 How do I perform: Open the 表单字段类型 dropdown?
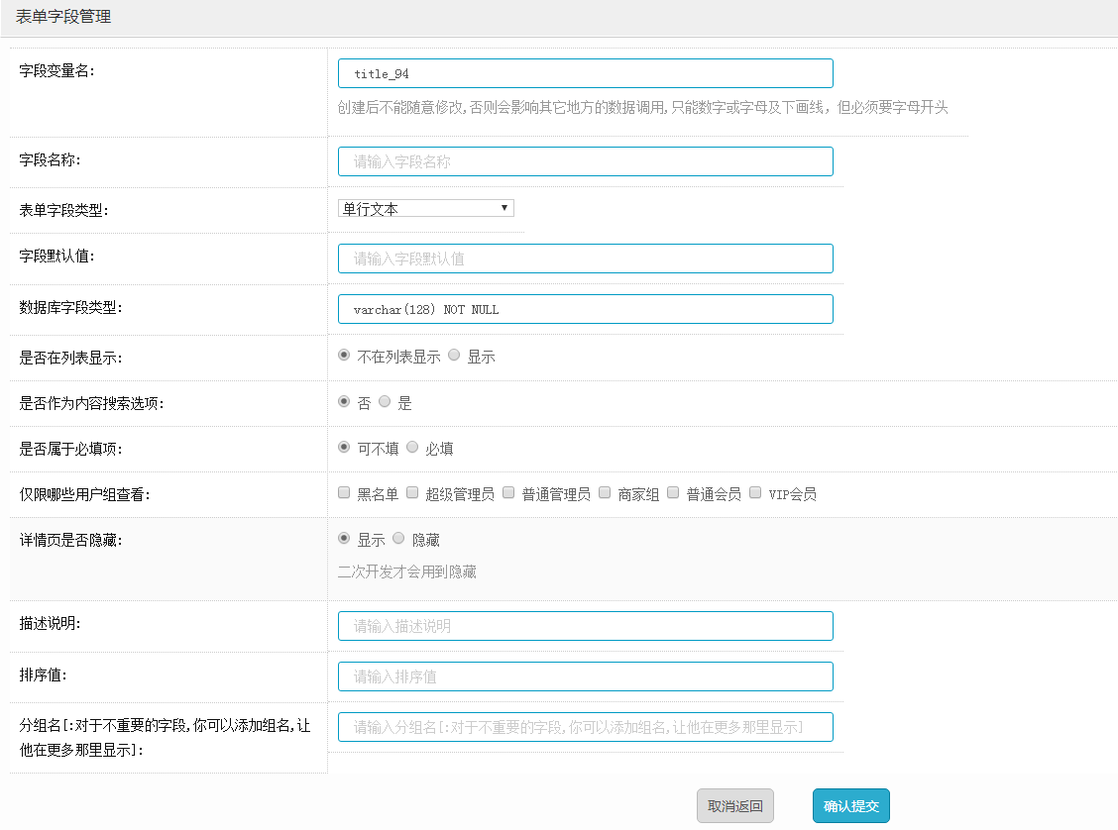point(425,208)
